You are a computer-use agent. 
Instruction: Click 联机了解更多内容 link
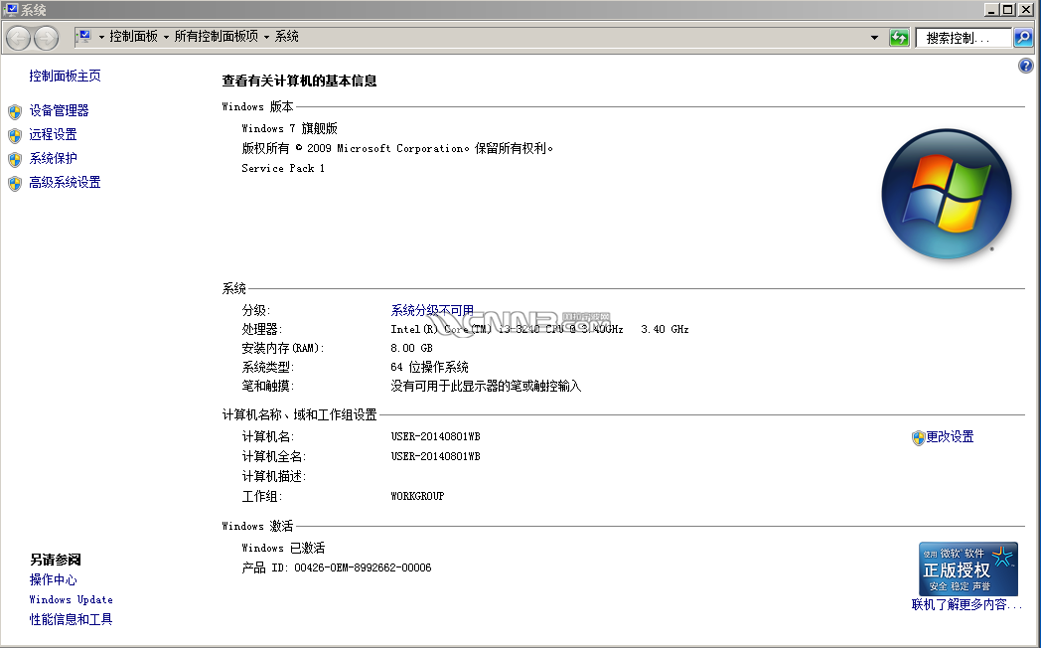(x=967, y=604)
